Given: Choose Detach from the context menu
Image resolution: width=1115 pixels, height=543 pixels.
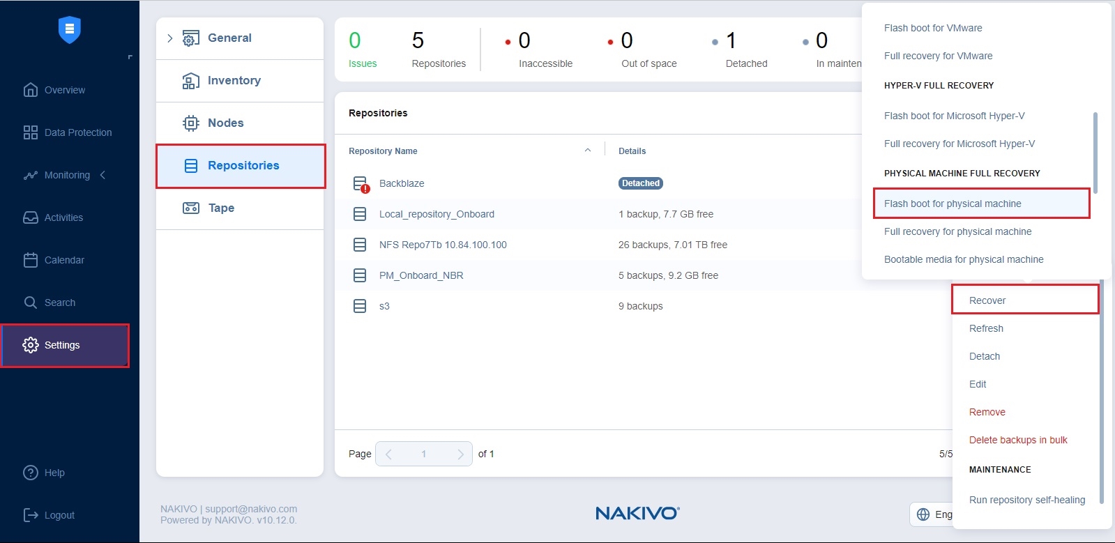Looking at the screenshot, I should point(984,356).
